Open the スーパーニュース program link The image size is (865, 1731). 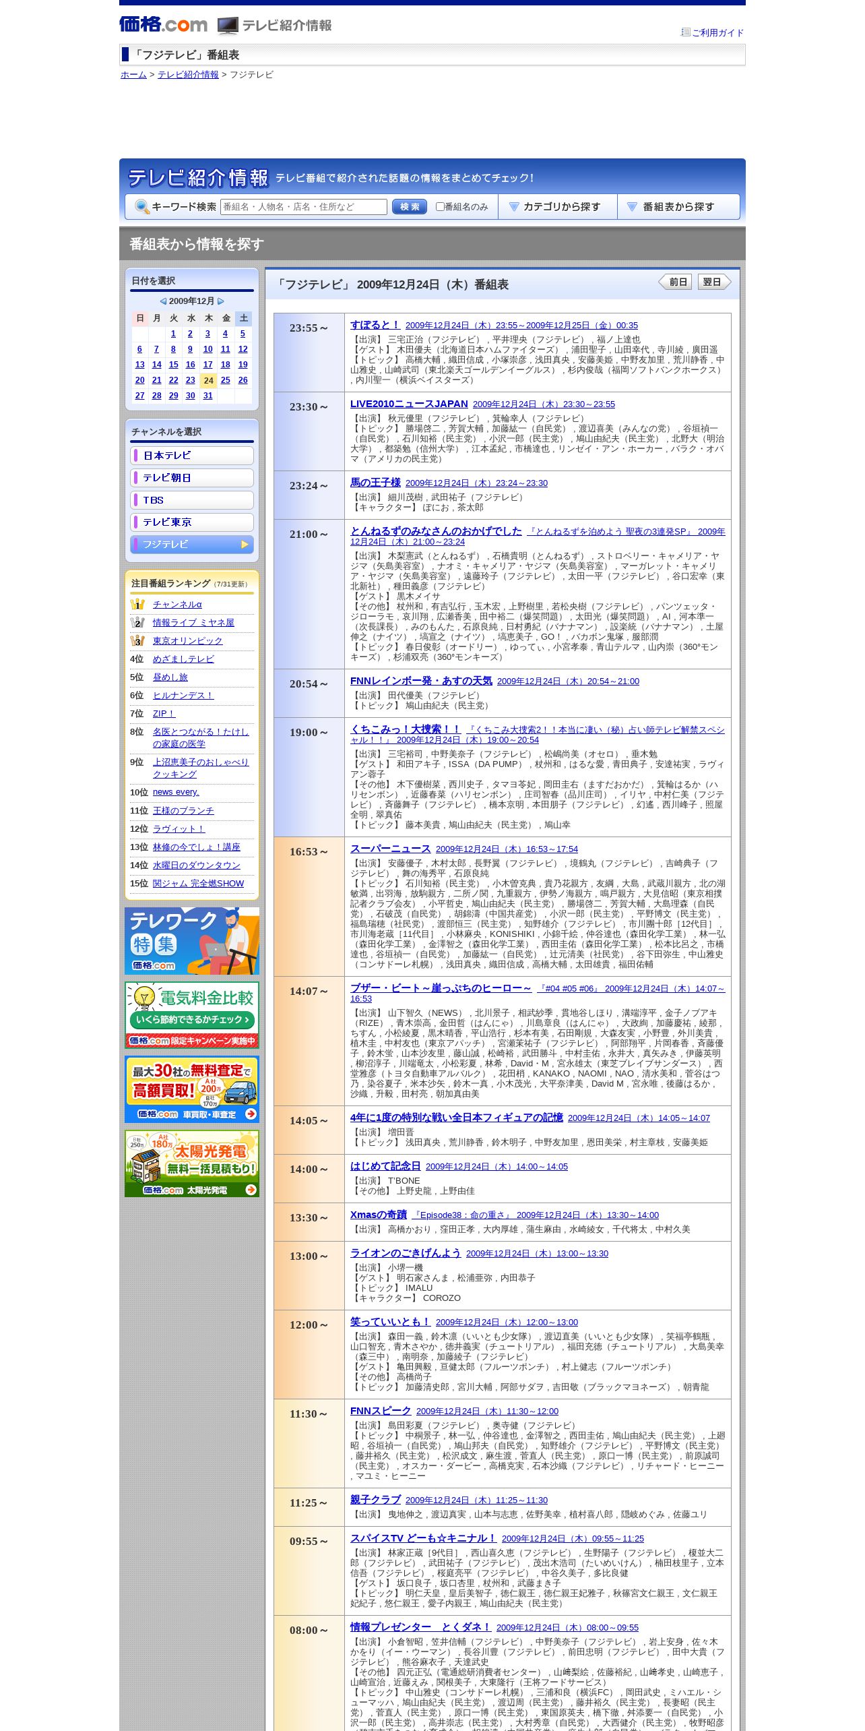coord(390,849)
